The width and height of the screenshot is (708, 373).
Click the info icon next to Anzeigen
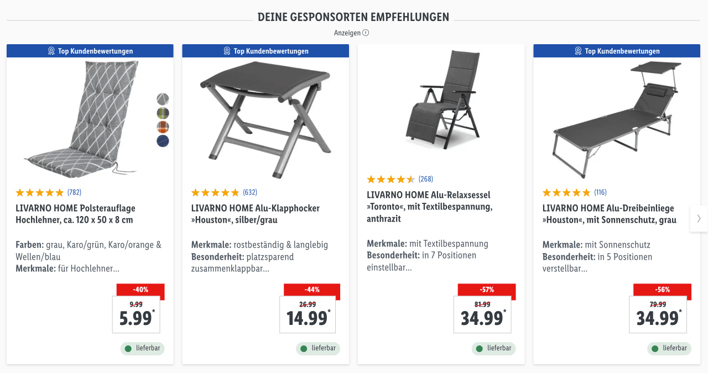(366, 33)
